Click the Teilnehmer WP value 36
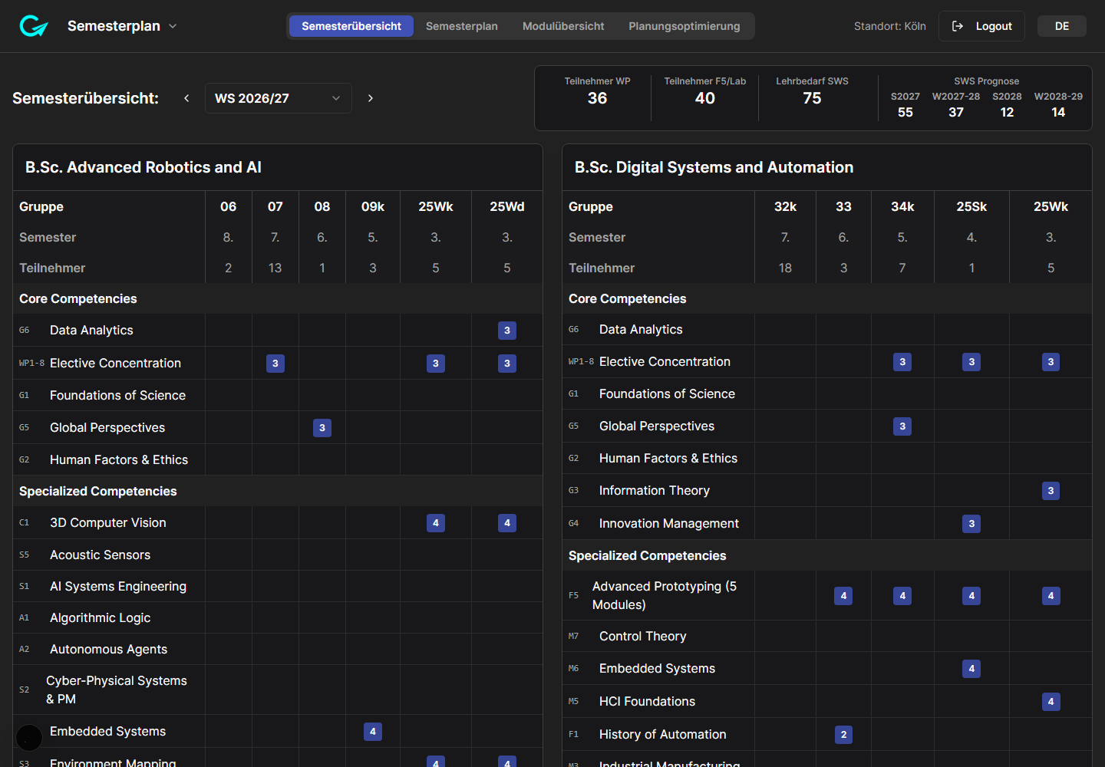This screenshot has width=1105, height=767. (597, 98)
